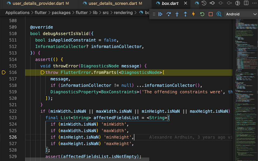
Task: Continue debugging with the Continue button
Action: [x=160, y=14]
